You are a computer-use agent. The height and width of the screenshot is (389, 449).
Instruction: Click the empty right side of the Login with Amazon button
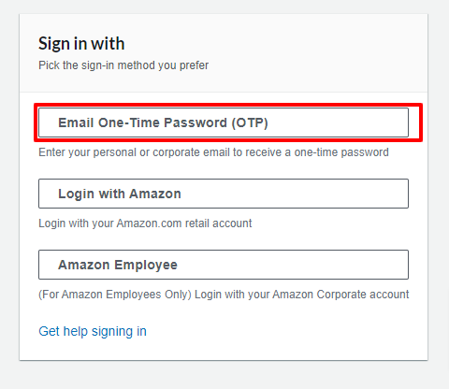295,194
